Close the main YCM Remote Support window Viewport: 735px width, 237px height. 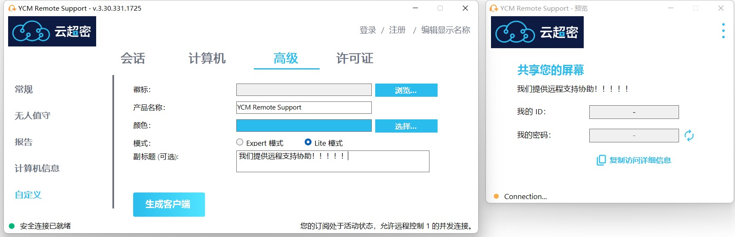point(465,8)
